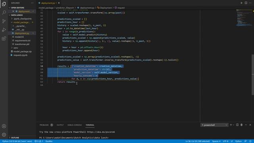Open errors and warnings in status bar

[x=39, y=141]
